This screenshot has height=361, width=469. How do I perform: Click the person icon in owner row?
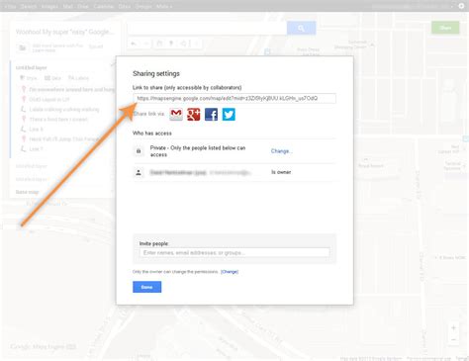coord(139,172)
